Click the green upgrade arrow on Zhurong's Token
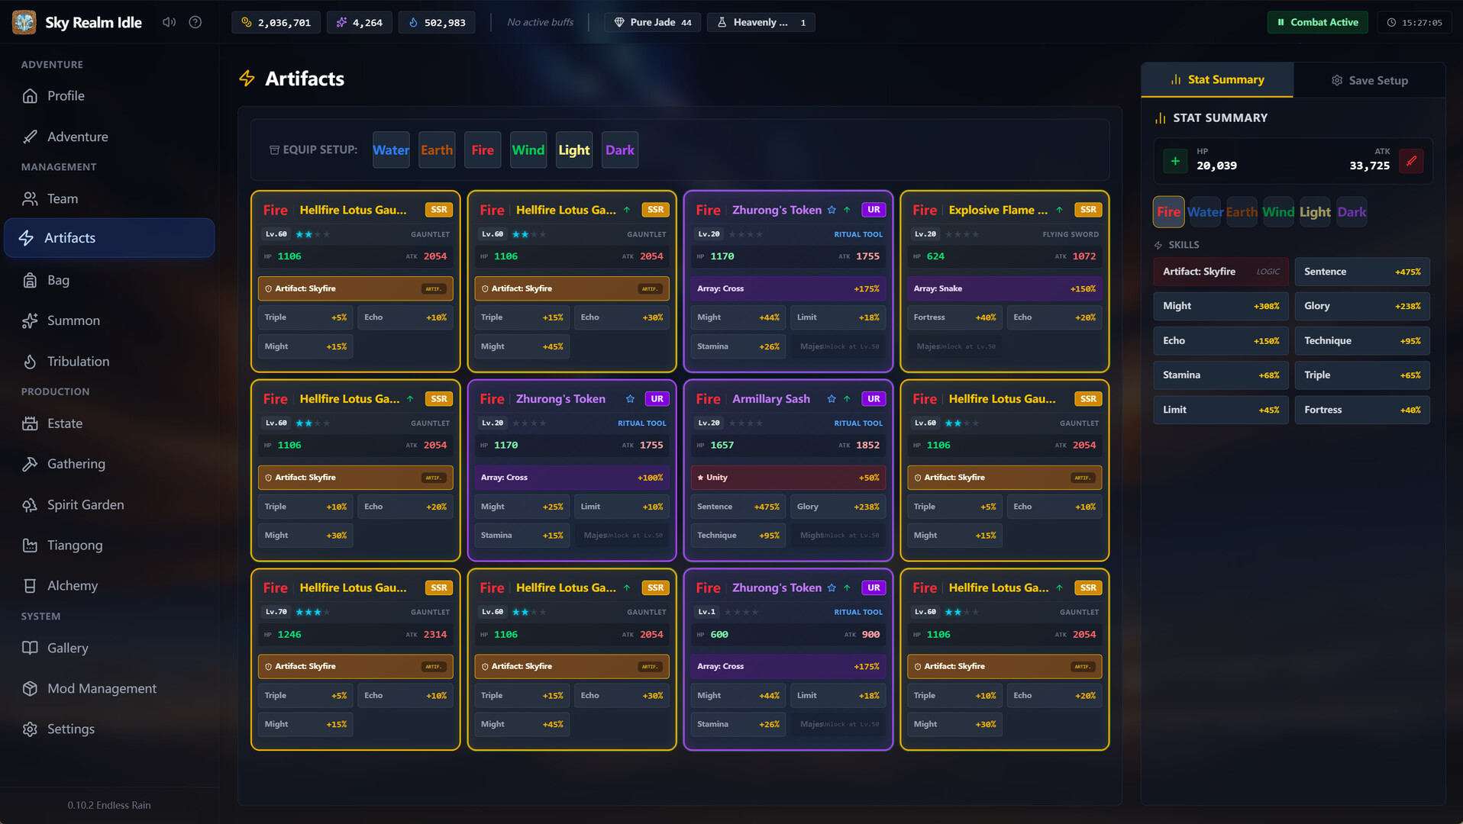This screenshot has width=1463, height=824. 847,209
